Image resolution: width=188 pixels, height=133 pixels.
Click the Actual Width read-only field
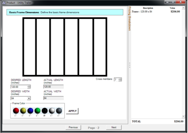click(x=53, y=98)
